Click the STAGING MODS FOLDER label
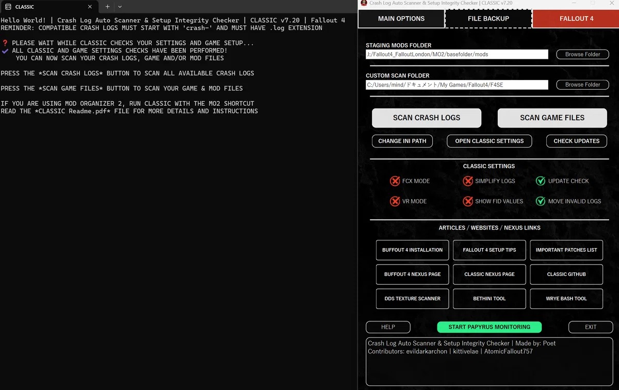619x390 pixels. [399, 45]
